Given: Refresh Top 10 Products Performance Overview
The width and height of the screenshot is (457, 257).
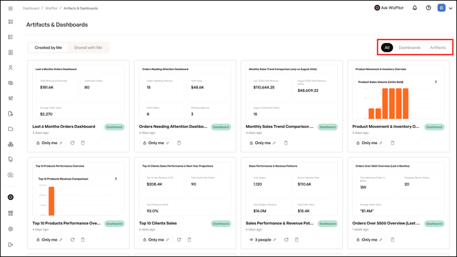Looking at the screenshot, I should point(72,240).
